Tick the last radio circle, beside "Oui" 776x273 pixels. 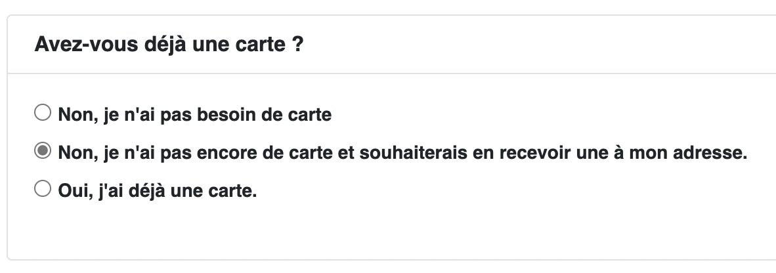point(42,190)
